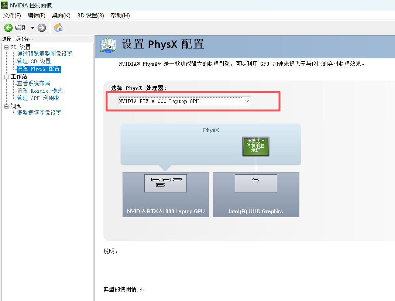Image resolution: width=395 pixels, height=301 pixels.
Task: Open 管理 3D 设置 page
Action: click(x=34, y=61)
